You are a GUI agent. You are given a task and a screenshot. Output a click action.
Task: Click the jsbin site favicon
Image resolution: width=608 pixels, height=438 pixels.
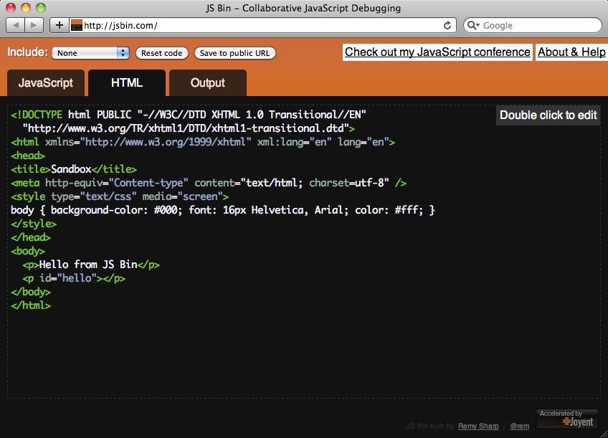[77, 26]
